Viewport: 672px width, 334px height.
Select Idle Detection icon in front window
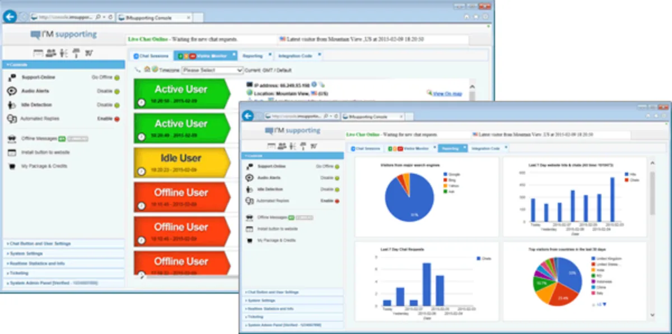tap(250, 189)
